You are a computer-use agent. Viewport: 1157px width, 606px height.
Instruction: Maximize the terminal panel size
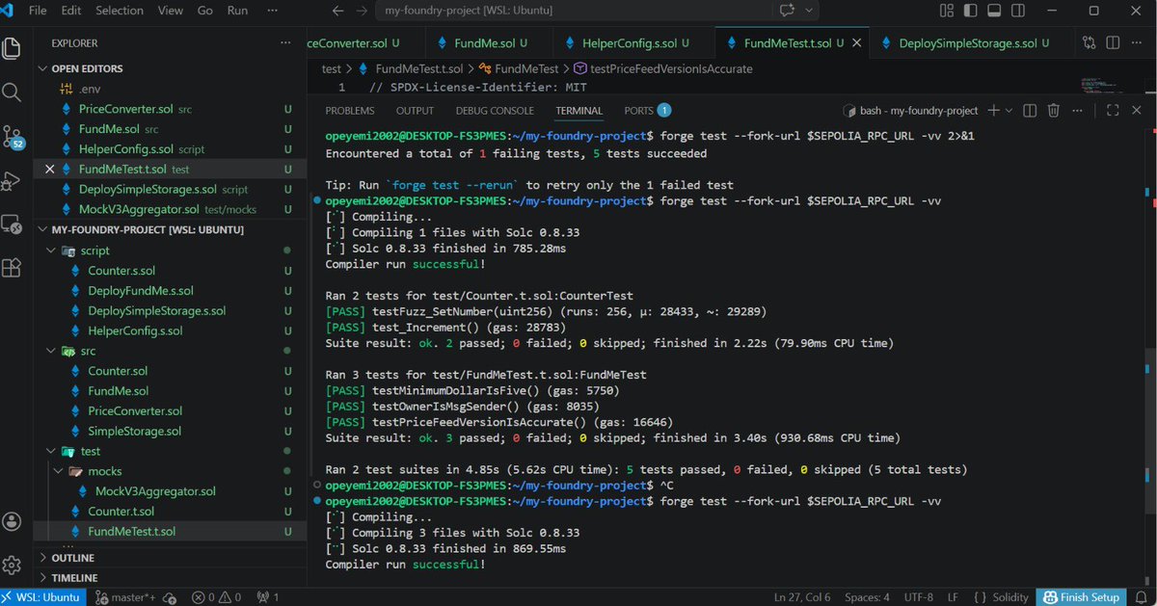[1112, 111]
